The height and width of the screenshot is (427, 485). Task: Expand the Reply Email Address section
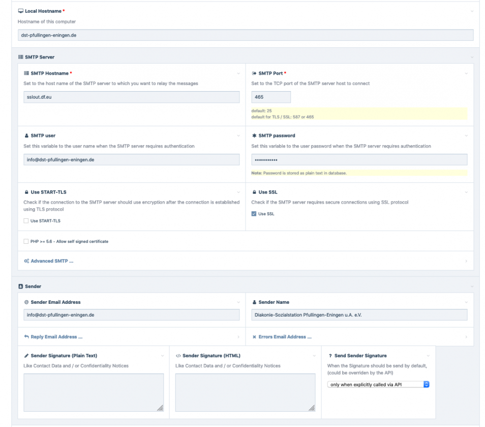(56, 337)
